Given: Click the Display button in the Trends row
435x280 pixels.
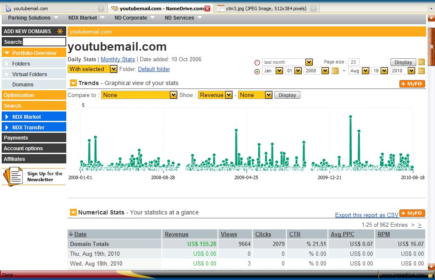Looking at the screenshot, I should coord(287,95).
